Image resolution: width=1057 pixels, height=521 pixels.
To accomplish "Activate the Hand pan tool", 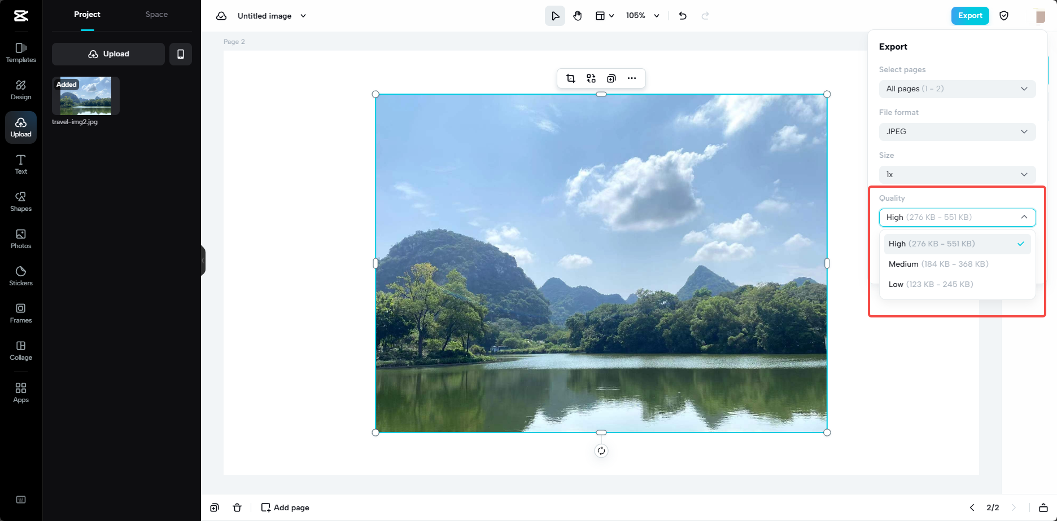I will click(x=578, y=16).
